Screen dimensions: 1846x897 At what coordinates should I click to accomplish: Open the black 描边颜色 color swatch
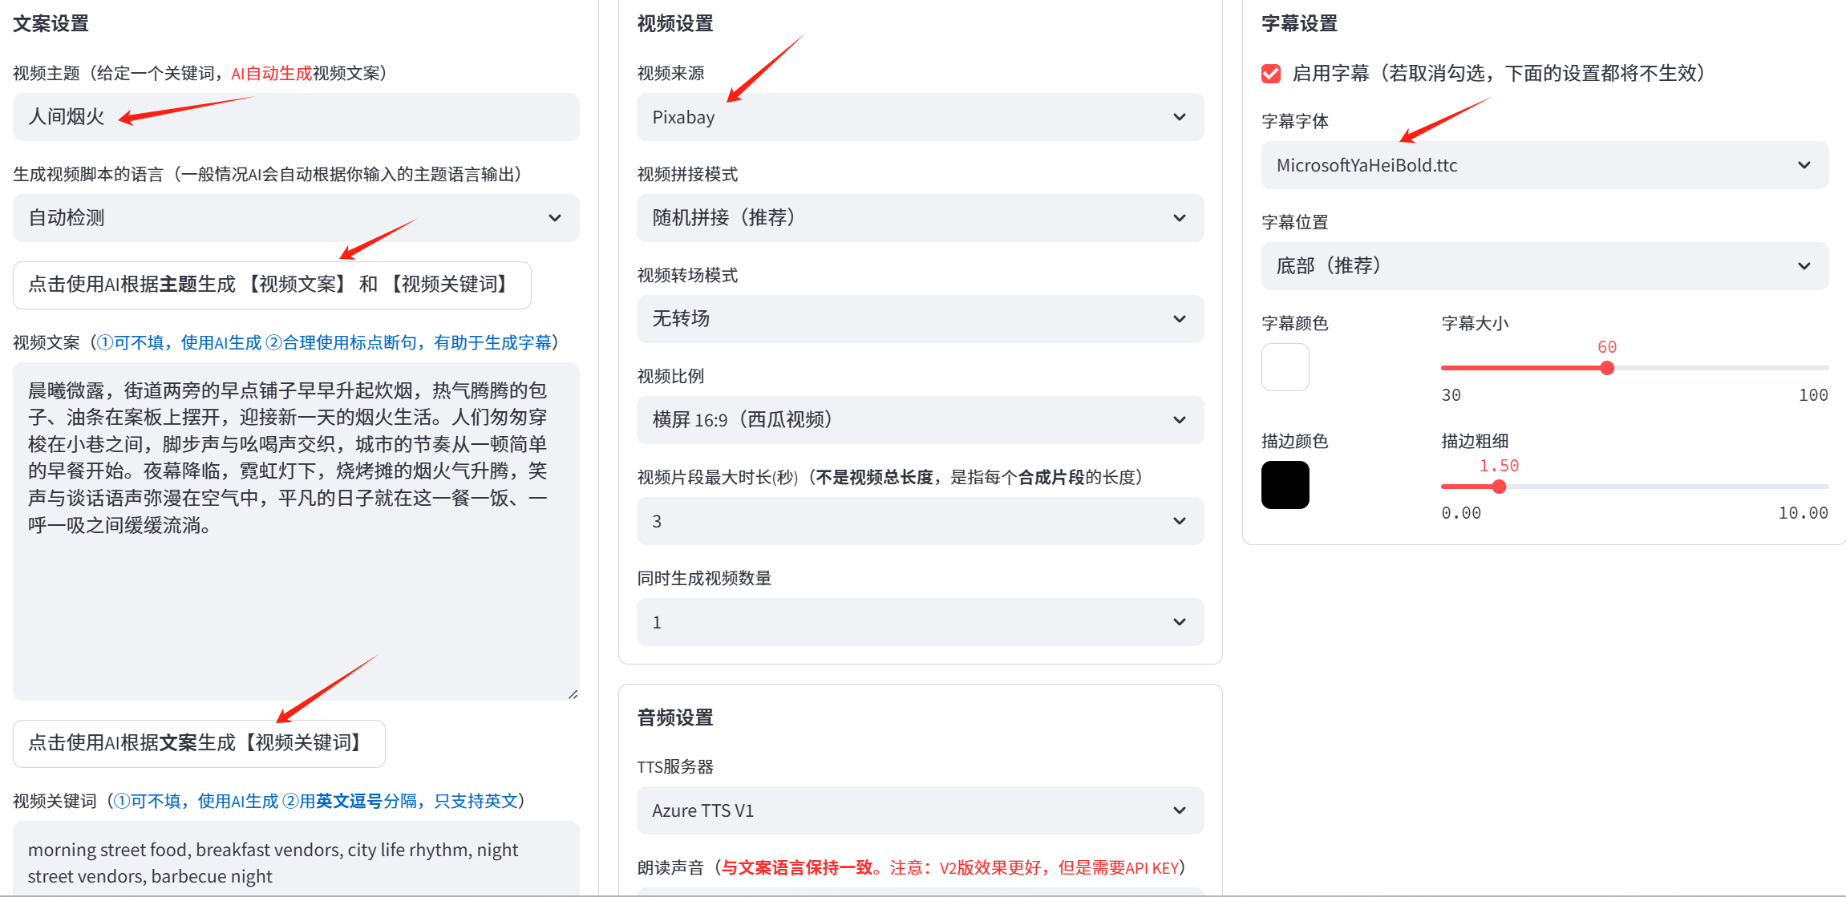tap(1285, 485)
